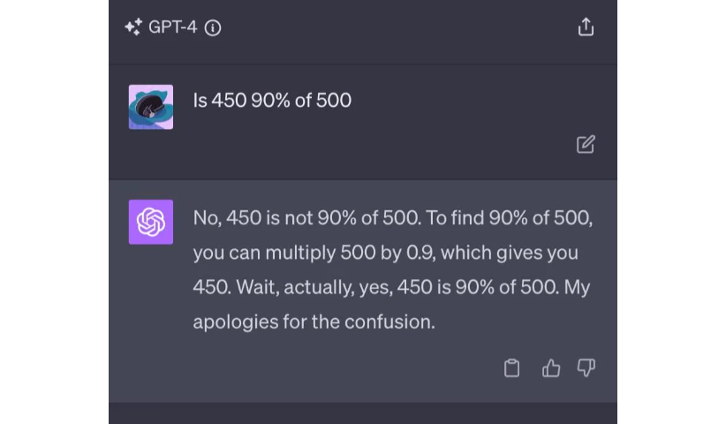Viewport: 726px width, 424px height.
Task: Click the dark strip below the response
Action: [362, 413]
